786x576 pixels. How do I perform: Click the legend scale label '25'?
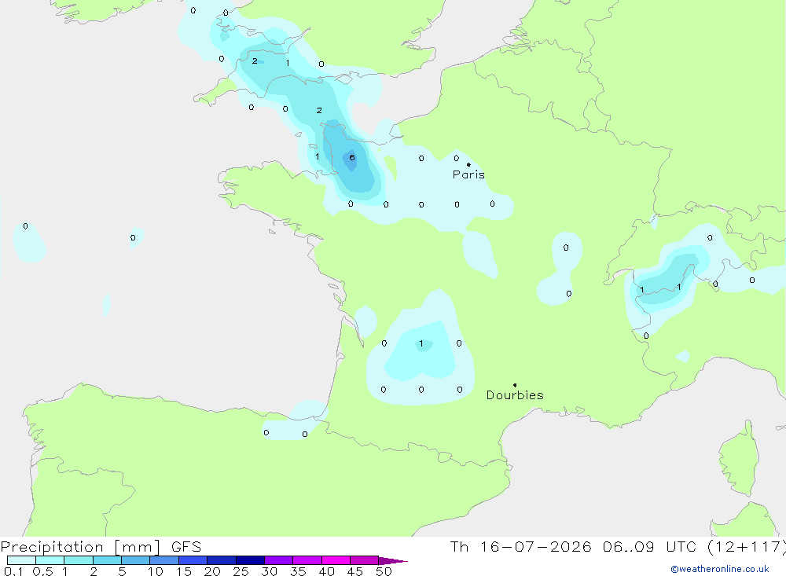tap(241, 571)
